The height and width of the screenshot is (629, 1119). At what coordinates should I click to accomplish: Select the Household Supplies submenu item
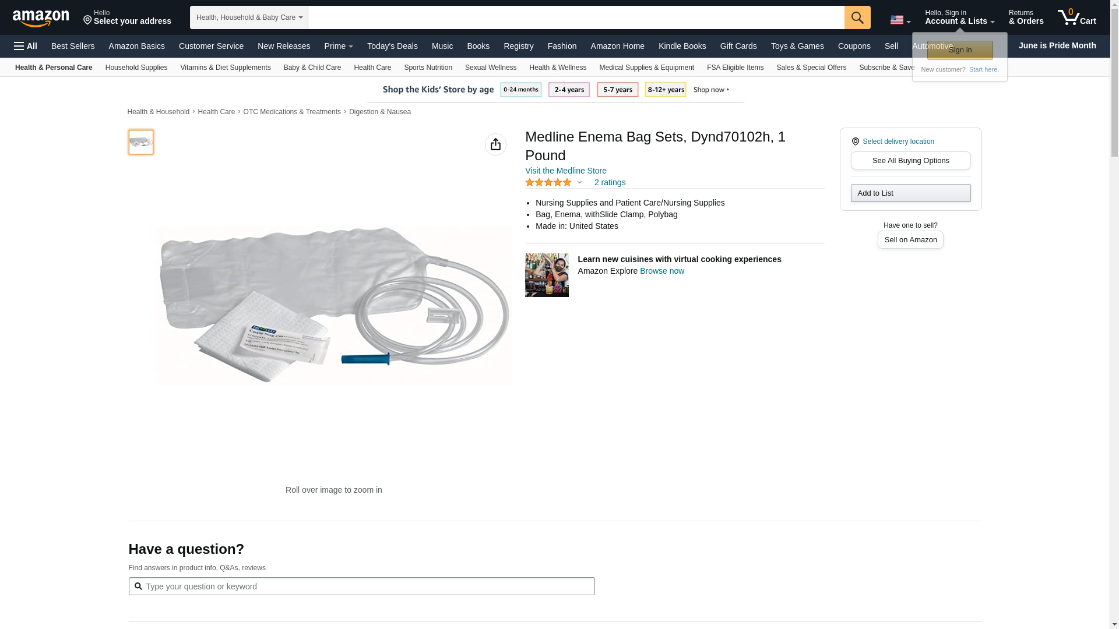[136, 68]
